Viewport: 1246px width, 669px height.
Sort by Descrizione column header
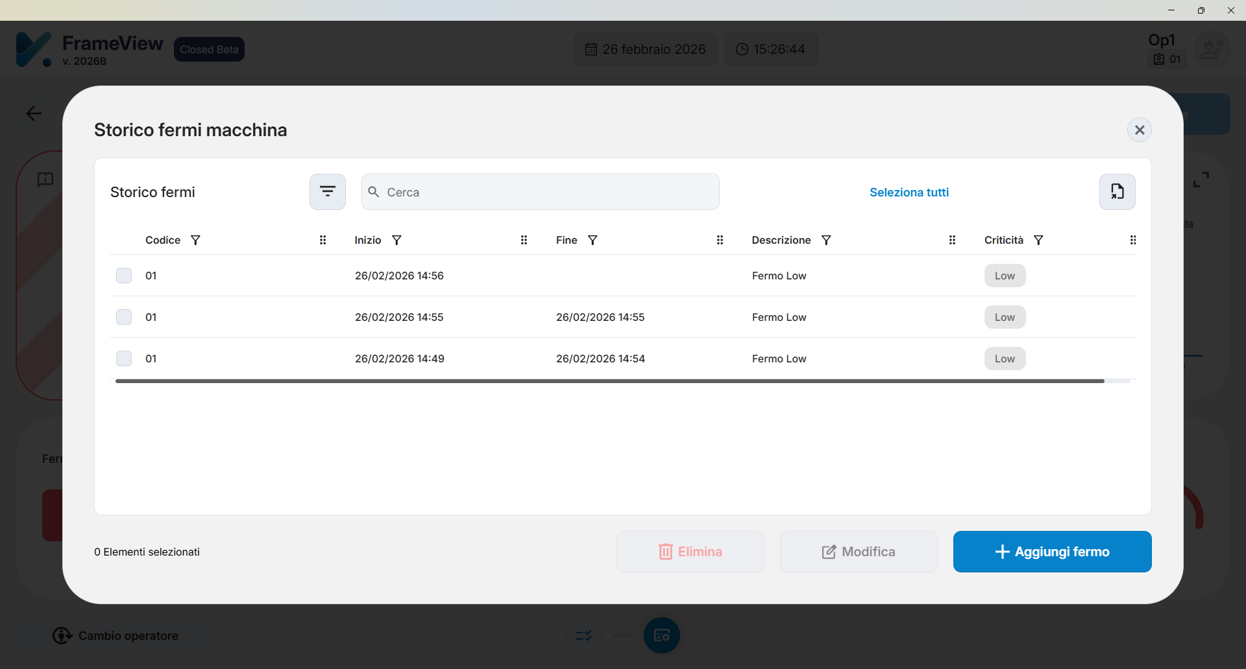pyautogui.click(x=781, y=241)
